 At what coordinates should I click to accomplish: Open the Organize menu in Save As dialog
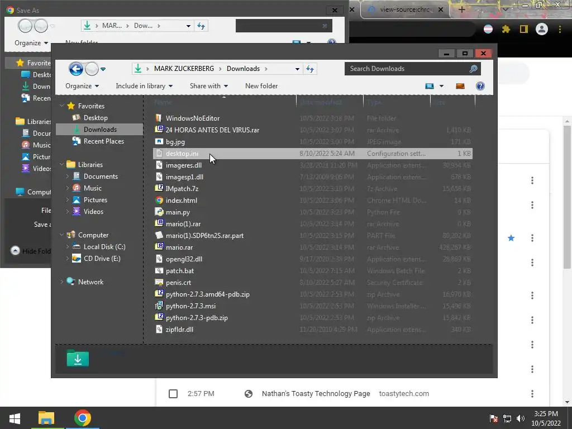31,43
